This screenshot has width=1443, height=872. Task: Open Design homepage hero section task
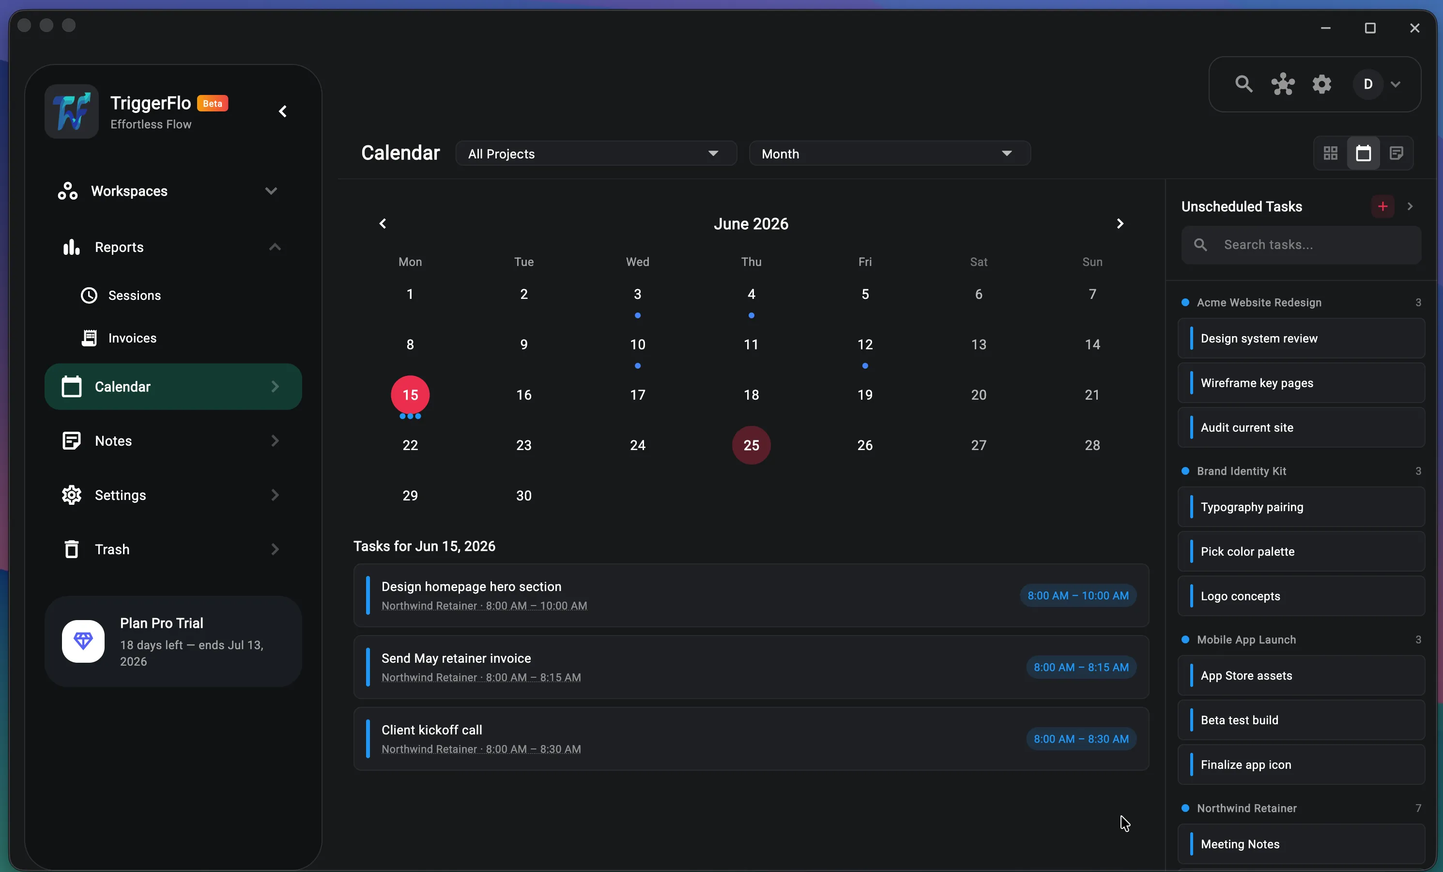point(751,595)
